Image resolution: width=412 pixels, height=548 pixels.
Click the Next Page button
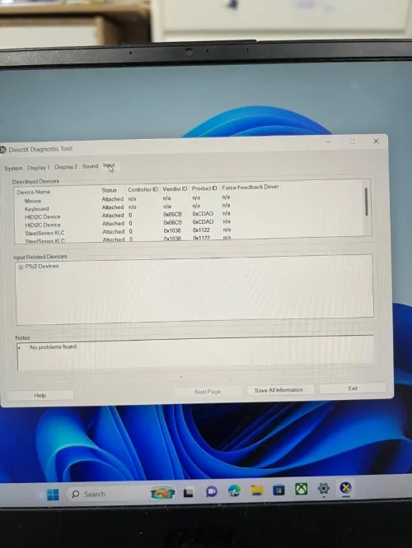[x=208, y=392]
